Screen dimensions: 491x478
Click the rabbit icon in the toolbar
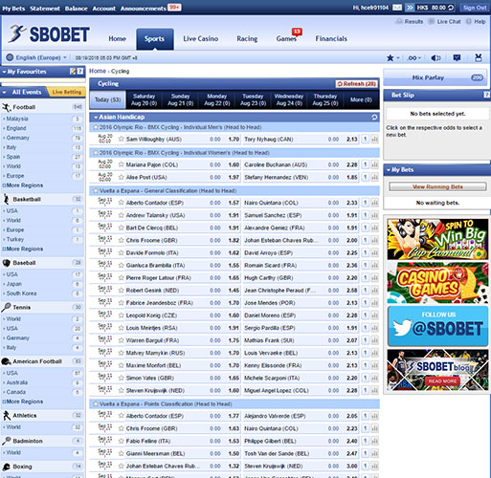pyautogui.click(x=478, y=57)
